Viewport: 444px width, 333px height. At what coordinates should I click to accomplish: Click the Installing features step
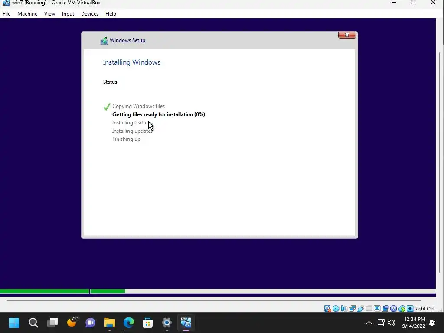(132, 123)
